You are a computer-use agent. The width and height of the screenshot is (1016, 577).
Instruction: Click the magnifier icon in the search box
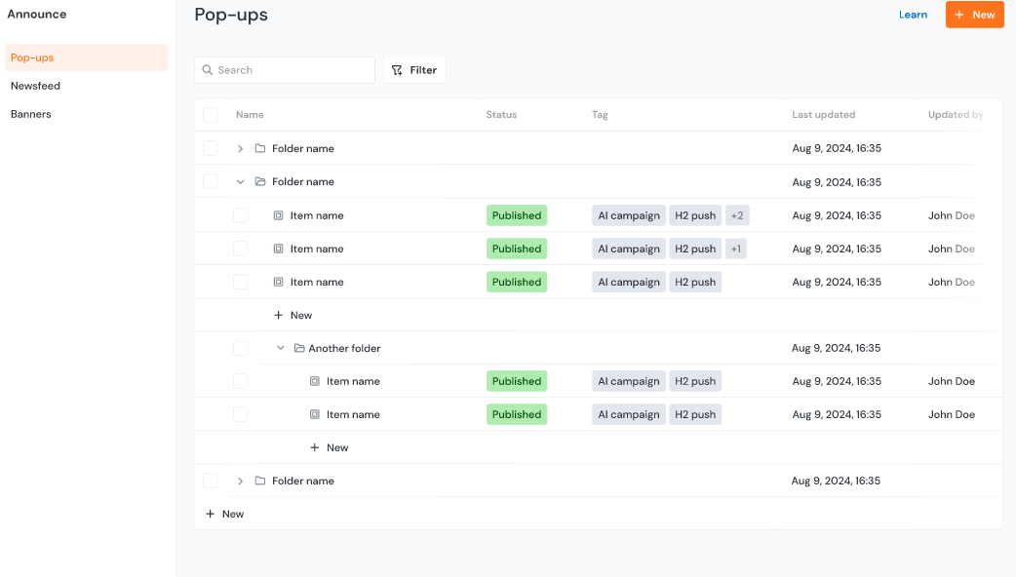207,70
